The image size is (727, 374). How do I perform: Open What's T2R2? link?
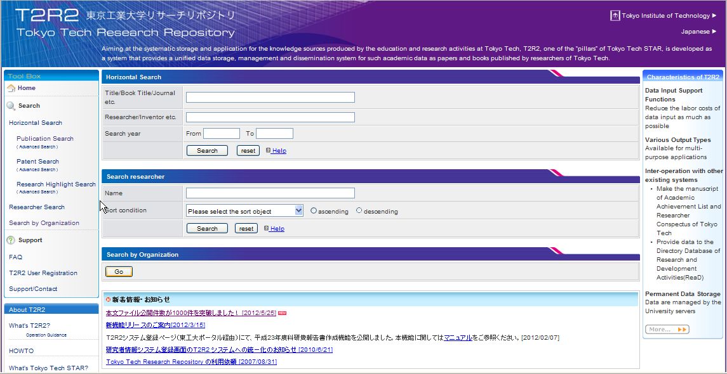[29, 325]
